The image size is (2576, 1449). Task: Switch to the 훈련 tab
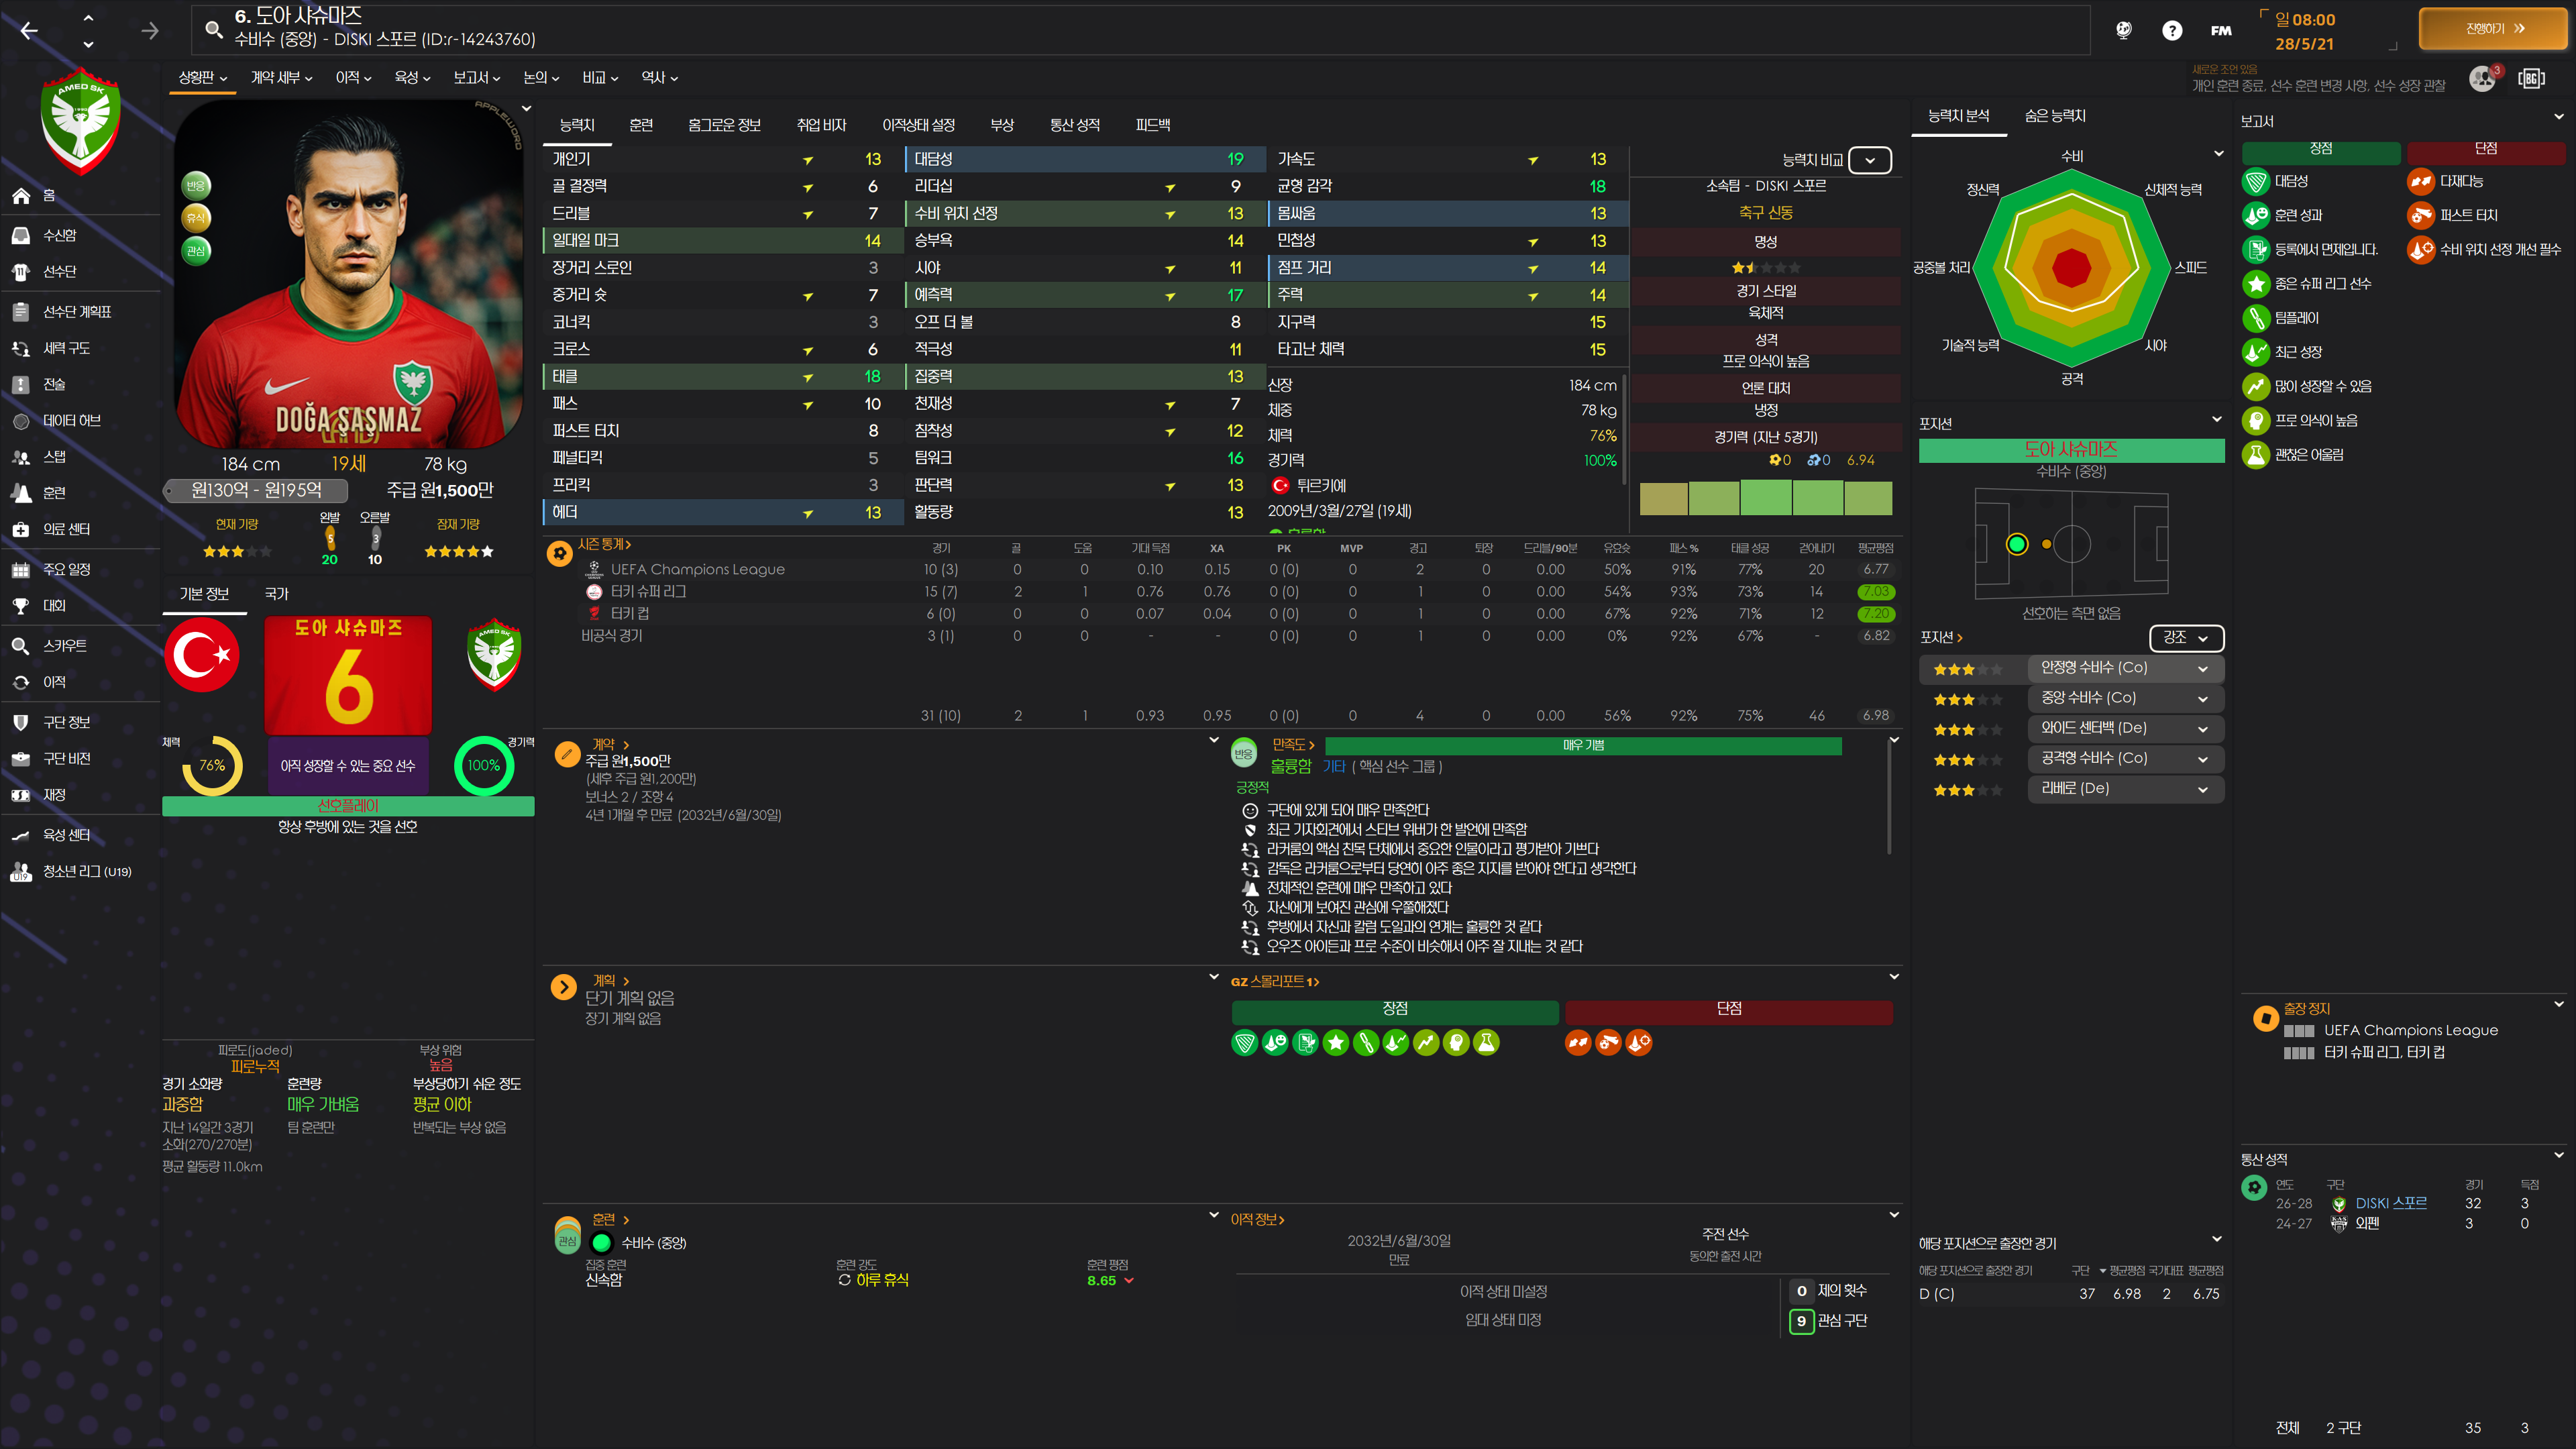point(641,125)
